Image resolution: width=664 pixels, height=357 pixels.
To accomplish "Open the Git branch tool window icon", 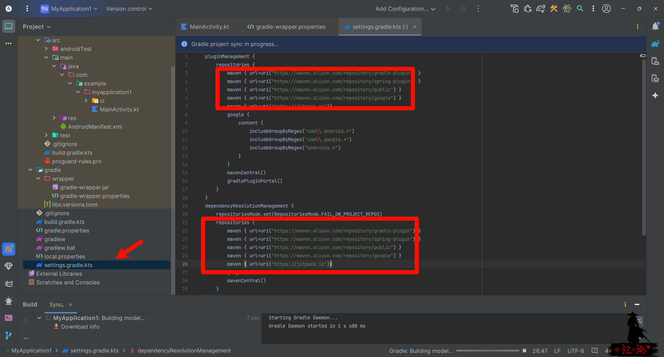I will click(x=9, y=335).
